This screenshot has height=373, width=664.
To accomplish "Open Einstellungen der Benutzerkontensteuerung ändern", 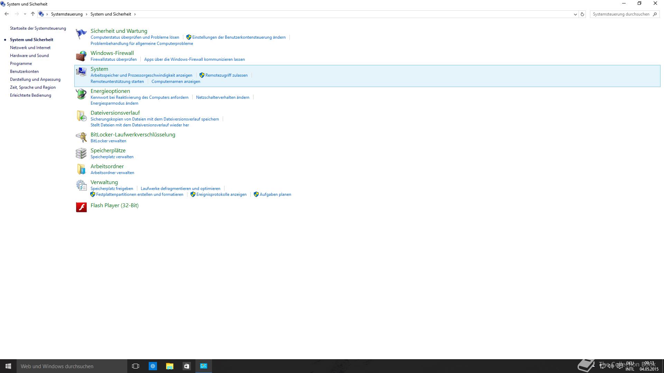I will [x=239, y=37].
